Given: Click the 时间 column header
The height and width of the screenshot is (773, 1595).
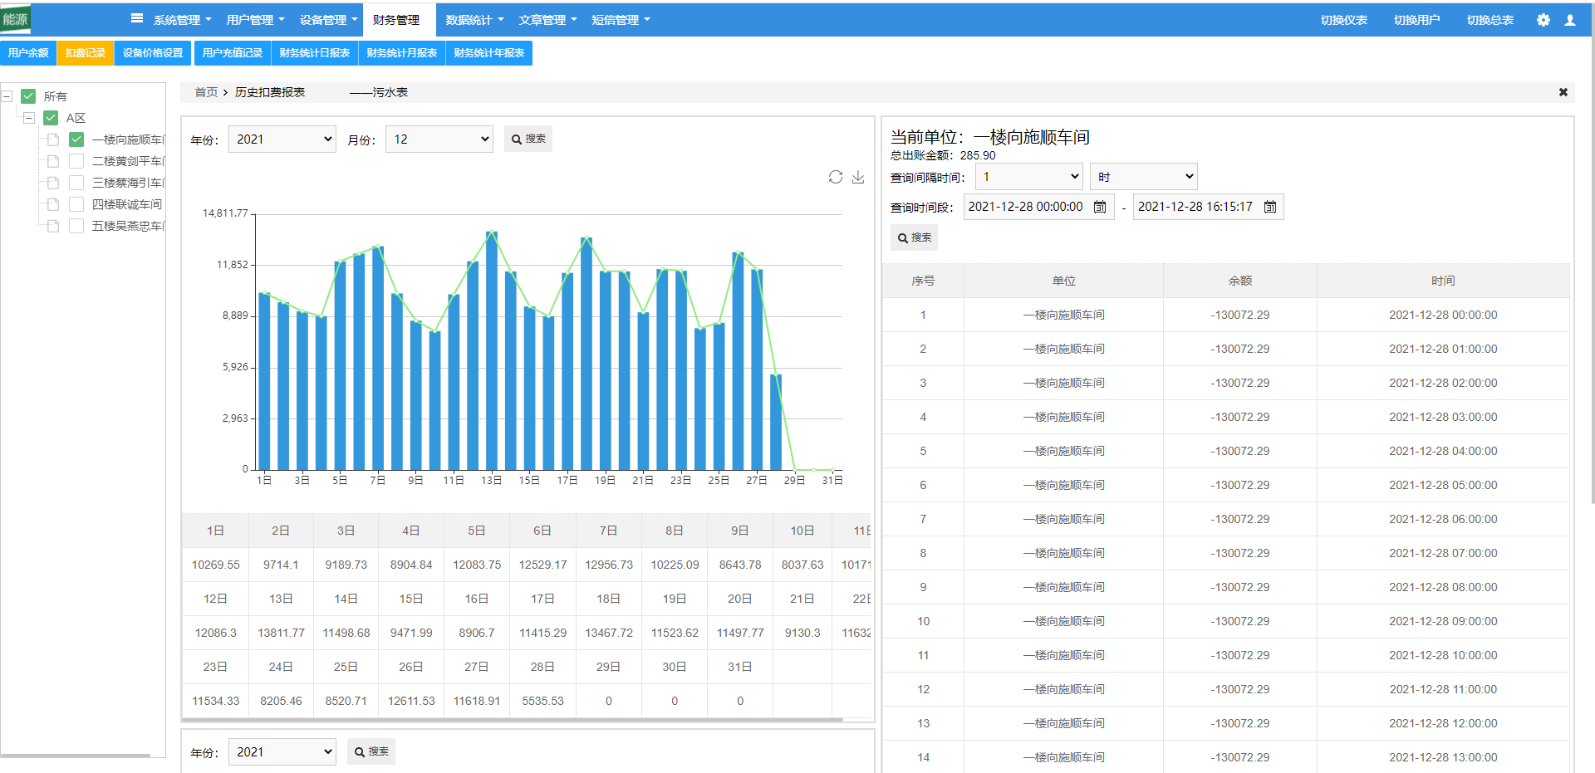Looking at the screenshot, I should (1443, 281).
